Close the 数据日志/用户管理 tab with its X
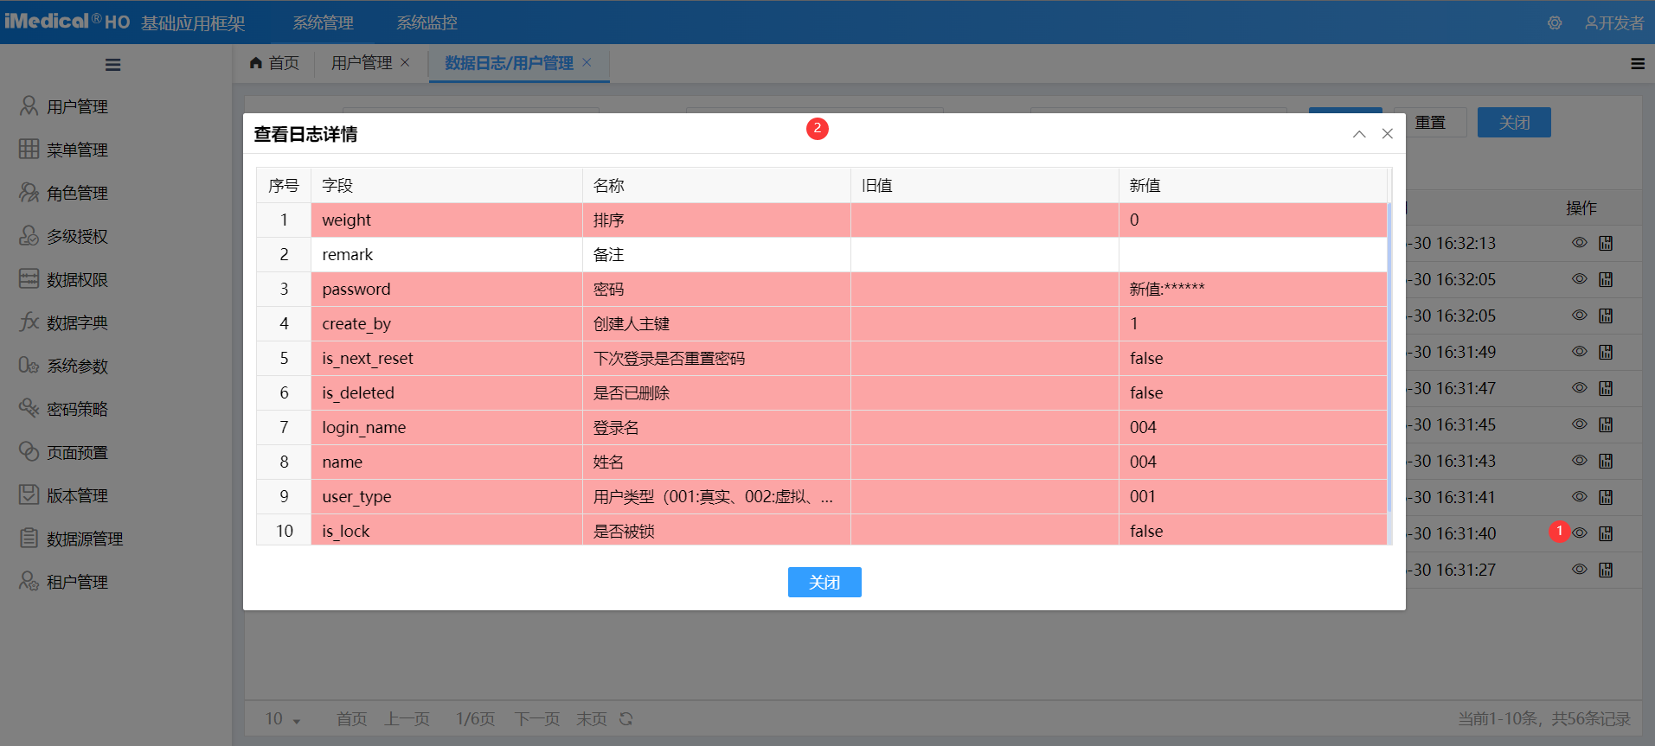The image size is (1655, 746). tap(587, 62)
